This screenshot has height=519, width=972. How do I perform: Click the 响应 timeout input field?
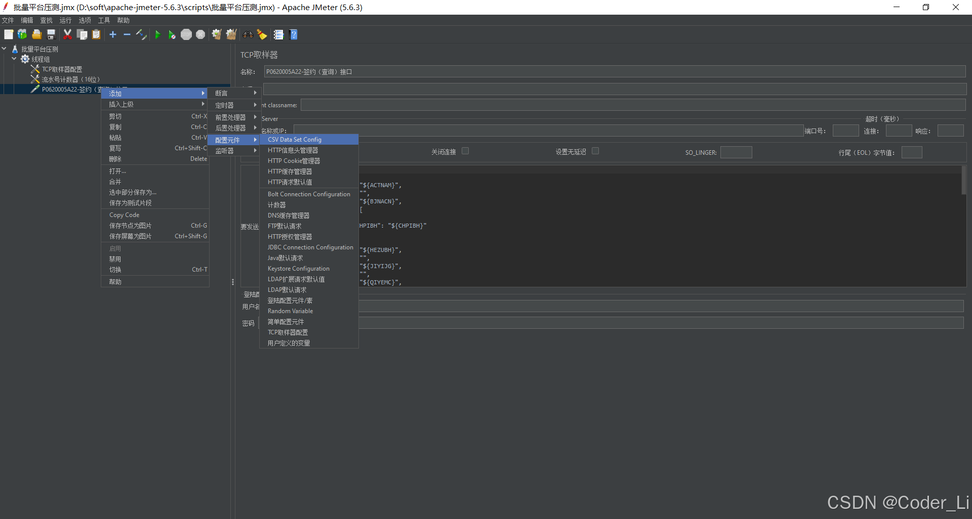[950, 131]
